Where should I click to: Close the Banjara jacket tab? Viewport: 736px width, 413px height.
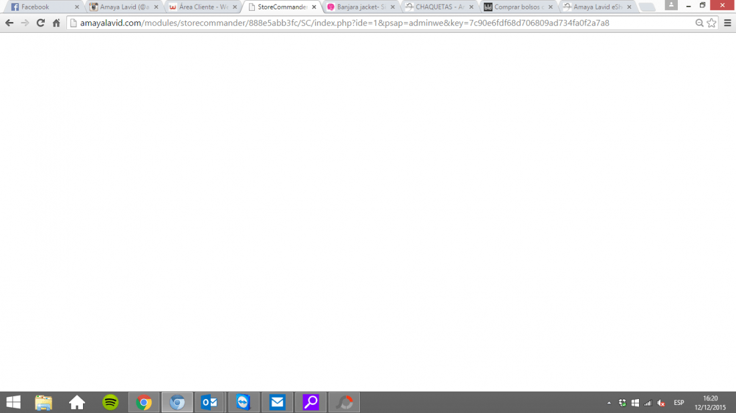click(x=393, y=7)
